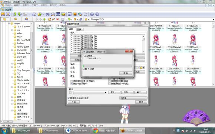Expand the cg folder node
This screenshot has height=134, width=215.
12,30
